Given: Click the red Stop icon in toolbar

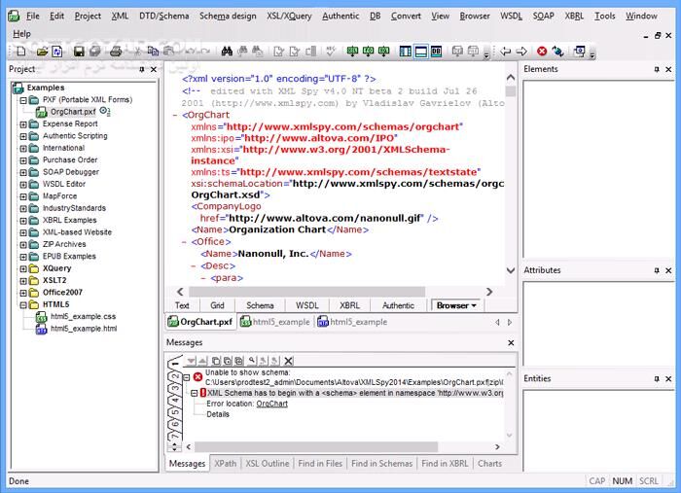Looking at the screenshot, I should (x=542, y=51).
